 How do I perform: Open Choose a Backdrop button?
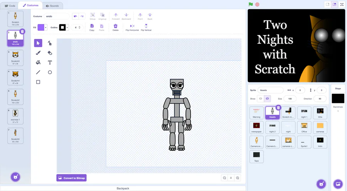[338, 184]
